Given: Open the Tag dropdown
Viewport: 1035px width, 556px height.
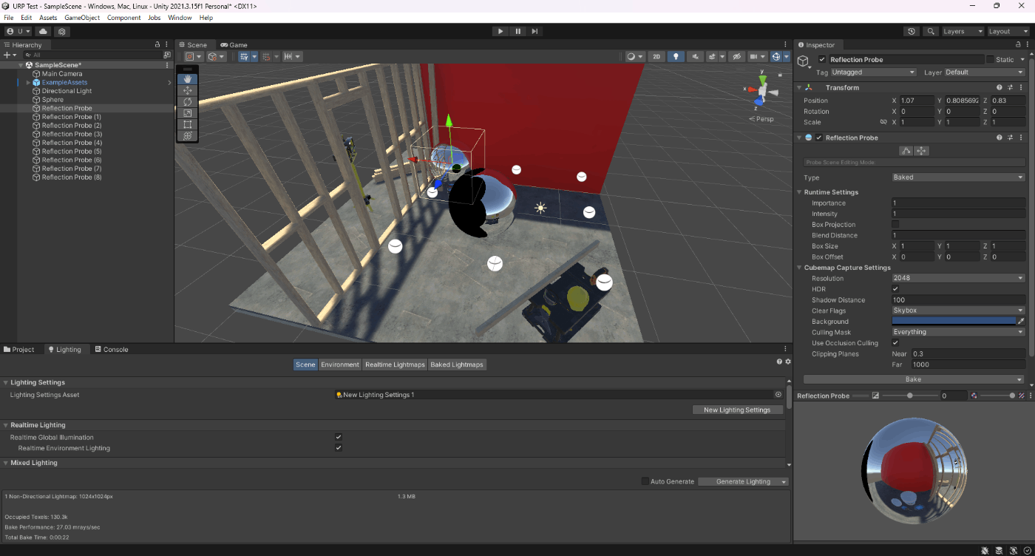Looking at the screenshot, I should pos(874,72).
